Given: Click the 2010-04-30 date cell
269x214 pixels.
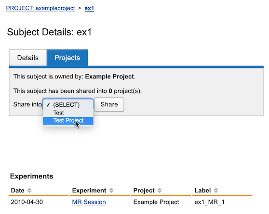Looking at the screenshot, I should [x=27, y=202].
